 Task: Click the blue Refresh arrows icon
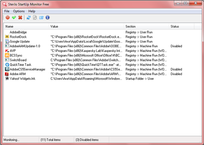[29, 18]
